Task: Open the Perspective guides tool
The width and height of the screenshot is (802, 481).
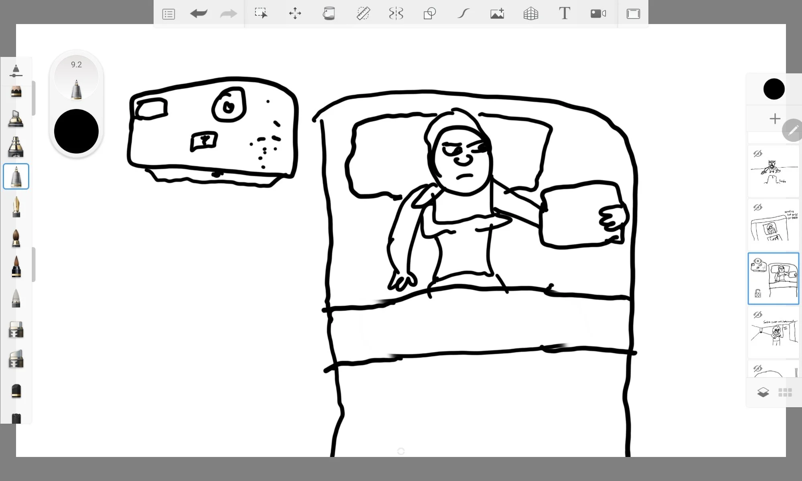Action: pos(531,13)
